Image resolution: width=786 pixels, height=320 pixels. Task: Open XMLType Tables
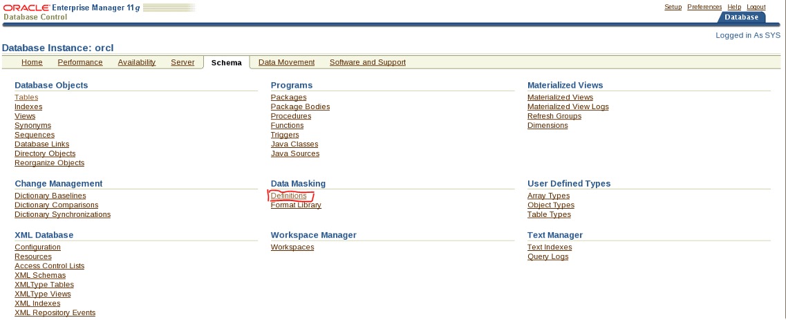[x=44, y=285]
